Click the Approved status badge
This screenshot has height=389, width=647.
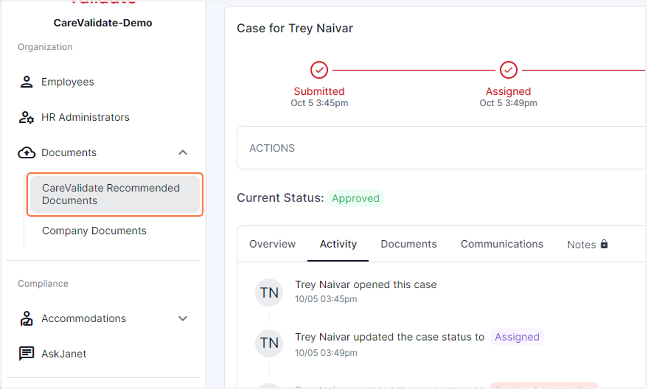pos(356,198)
